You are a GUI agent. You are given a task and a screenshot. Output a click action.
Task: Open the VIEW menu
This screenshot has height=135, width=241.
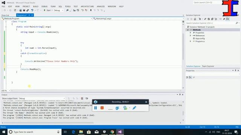(17, 6)
